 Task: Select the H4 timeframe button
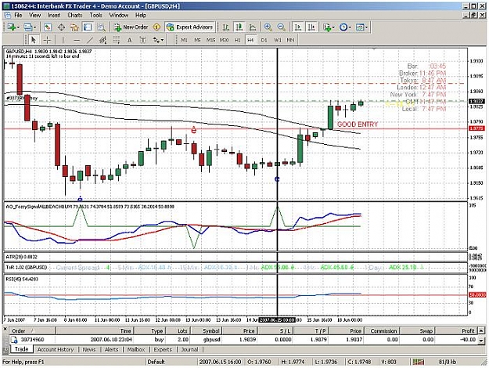[x=250, y=40]
